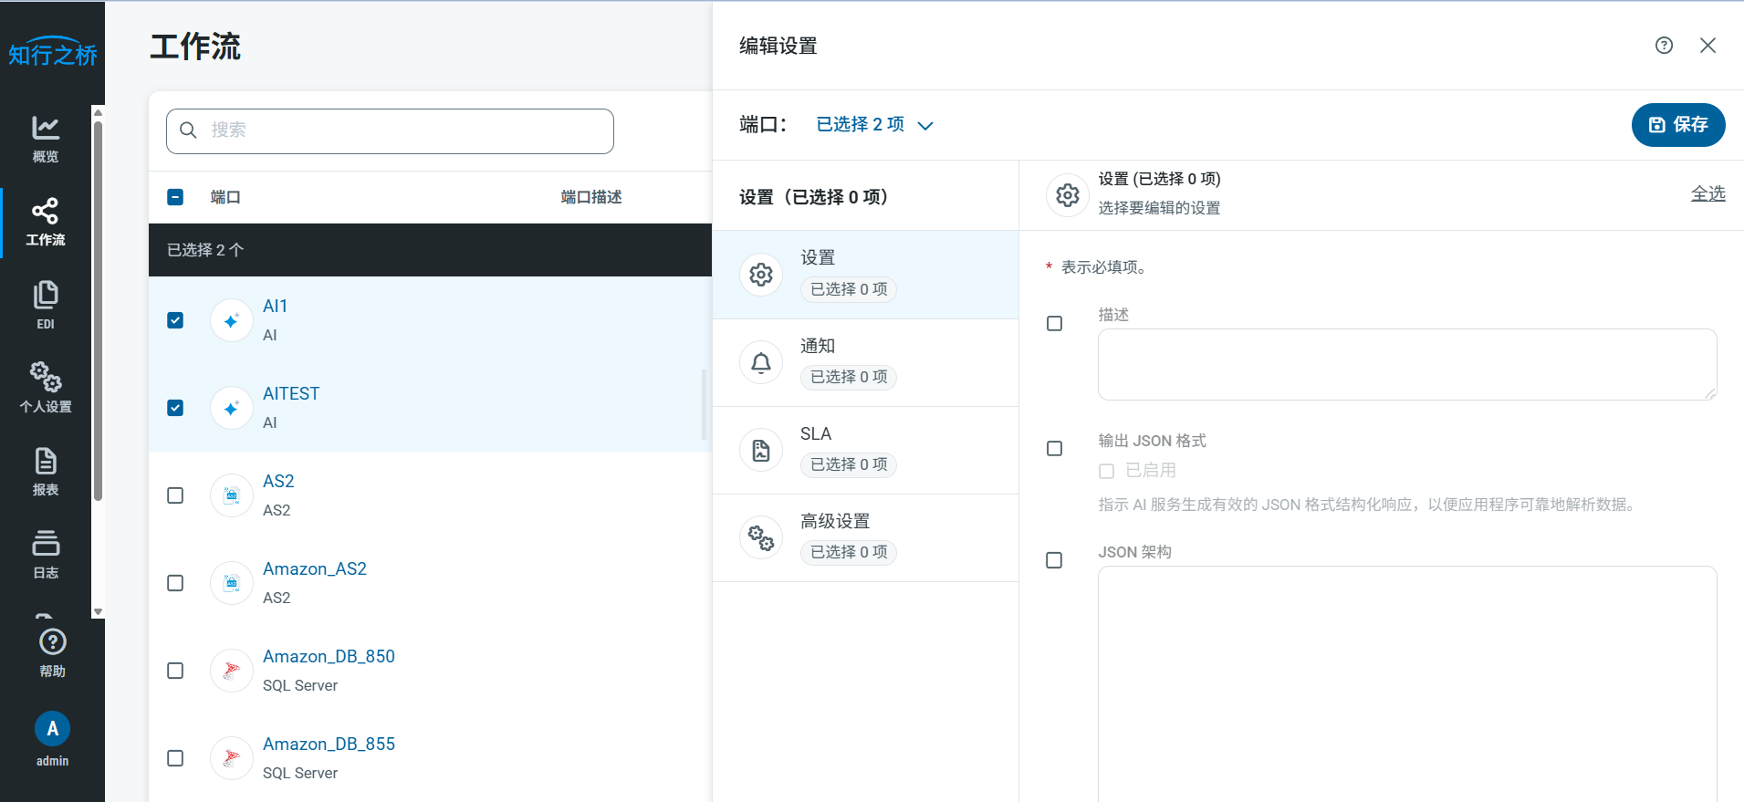
Task: Open the 报表 report icon in sidebar
Action: (x=46, y=462)
